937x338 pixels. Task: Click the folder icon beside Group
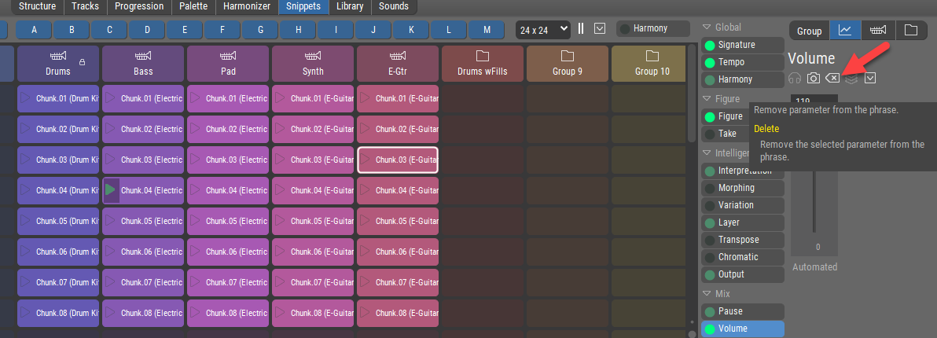coord(910,31)
